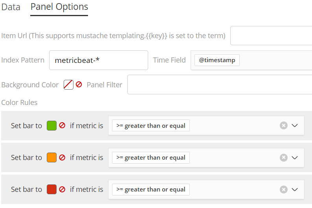Image resolution: width=312 pixels, height=208 pixels.
Task: Clear the operator in the orange rule
Action: [283, 157]
